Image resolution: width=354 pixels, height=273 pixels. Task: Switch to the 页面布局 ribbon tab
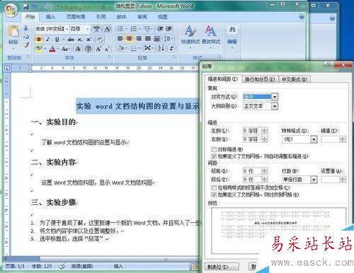point(76,17)
